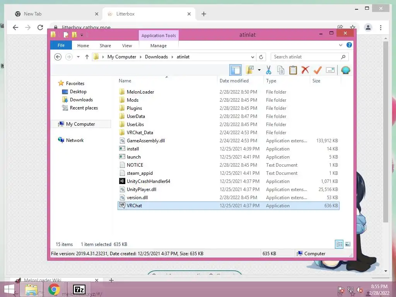The image size is (396, 297).
Task: Select the UnityCrashHandler64 application icon
Action: [x=122, y=181]
